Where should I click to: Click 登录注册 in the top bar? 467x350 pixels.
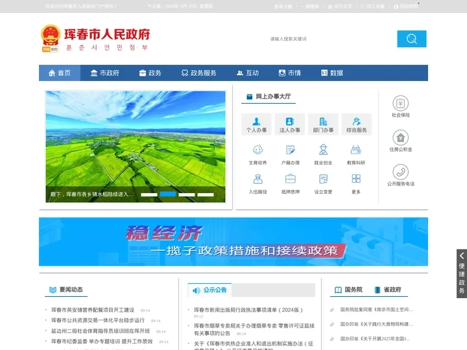pyautogui.click(x=283, y=6)
